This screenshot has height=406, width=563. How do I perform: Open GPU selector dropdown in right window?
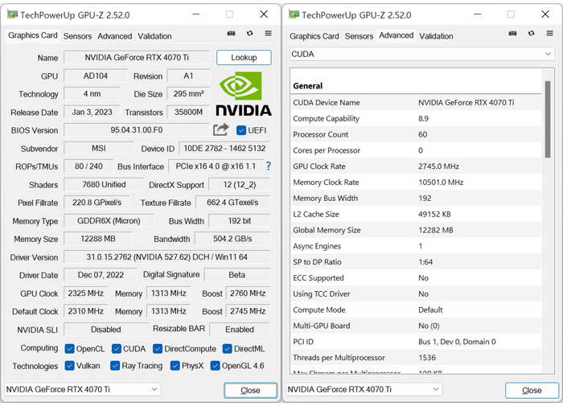click(364, 389)
